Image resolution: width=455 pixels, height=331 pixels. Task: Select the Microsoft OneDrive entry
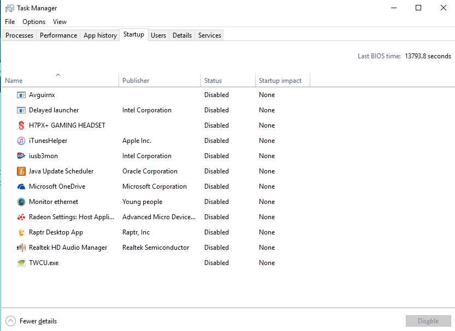[57, 186]
